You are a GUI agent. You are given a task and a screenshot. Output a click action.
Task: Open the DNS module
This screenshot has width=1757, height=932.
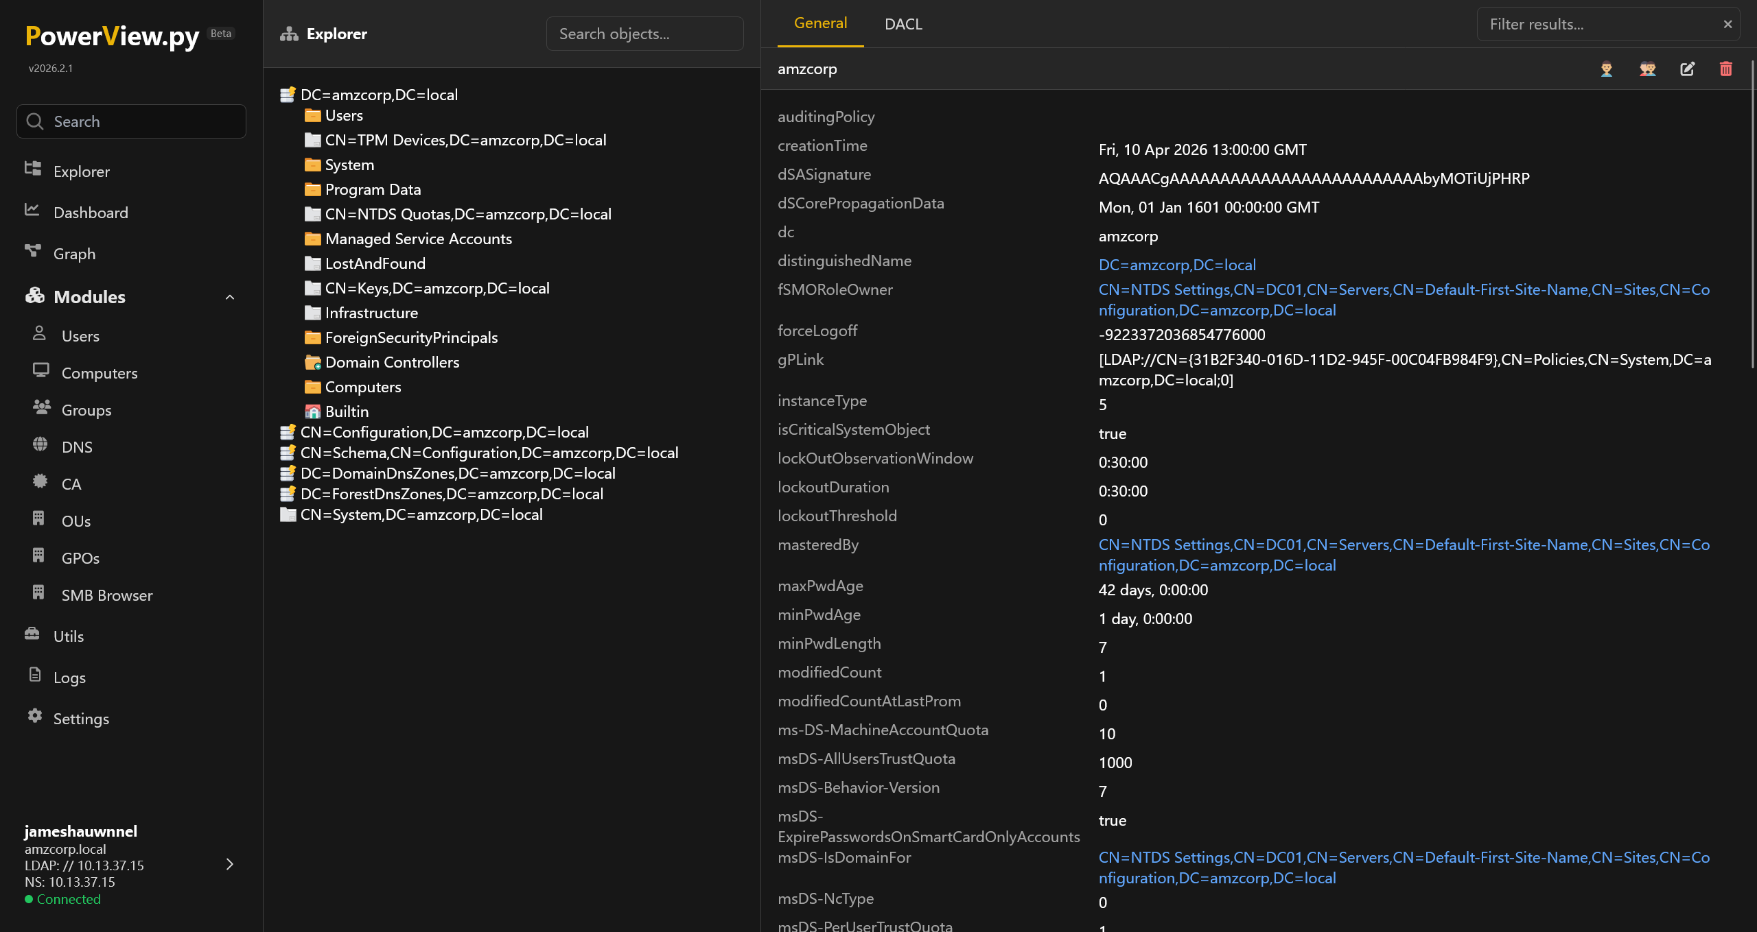(x=77, y=447)
